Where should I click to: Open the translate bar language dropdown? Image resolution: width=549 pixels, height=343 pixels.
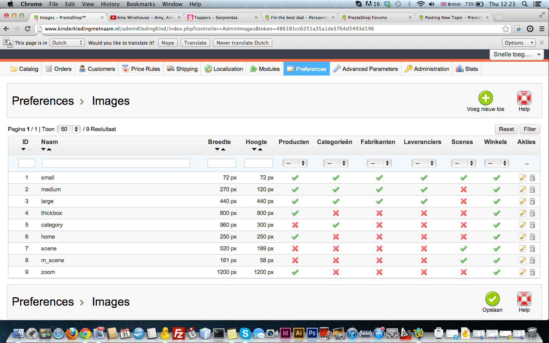67,43
